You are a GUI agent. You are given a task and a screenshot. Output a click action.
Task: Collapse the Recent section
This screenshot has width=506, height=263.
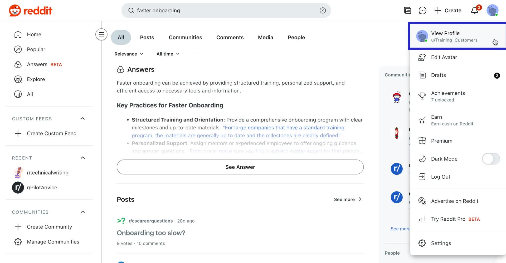coord(82,158)
